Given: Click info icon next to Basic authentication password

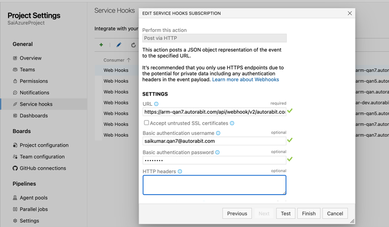Looking at the screenshot, I should [217, 153].
